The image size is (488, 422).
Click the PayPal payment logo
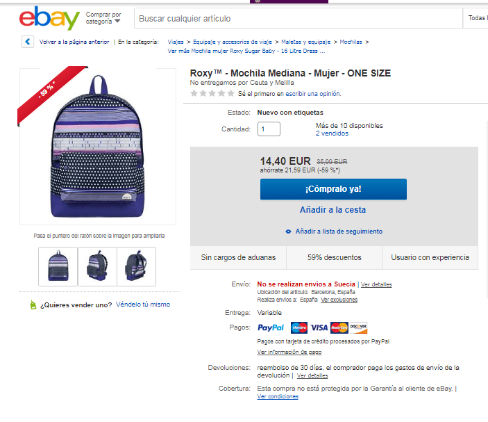[x=271, y=327]
